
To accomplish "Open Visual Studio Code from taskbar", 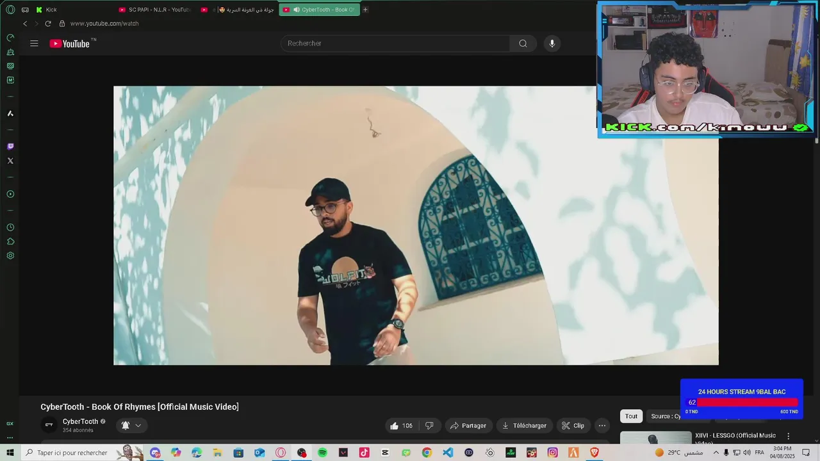I will click(448, 453).
